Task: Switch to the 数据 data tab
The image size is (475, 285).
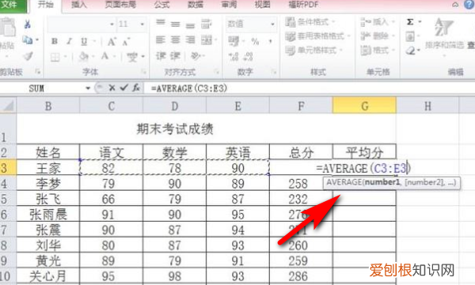Action: (x=196, y=5)
